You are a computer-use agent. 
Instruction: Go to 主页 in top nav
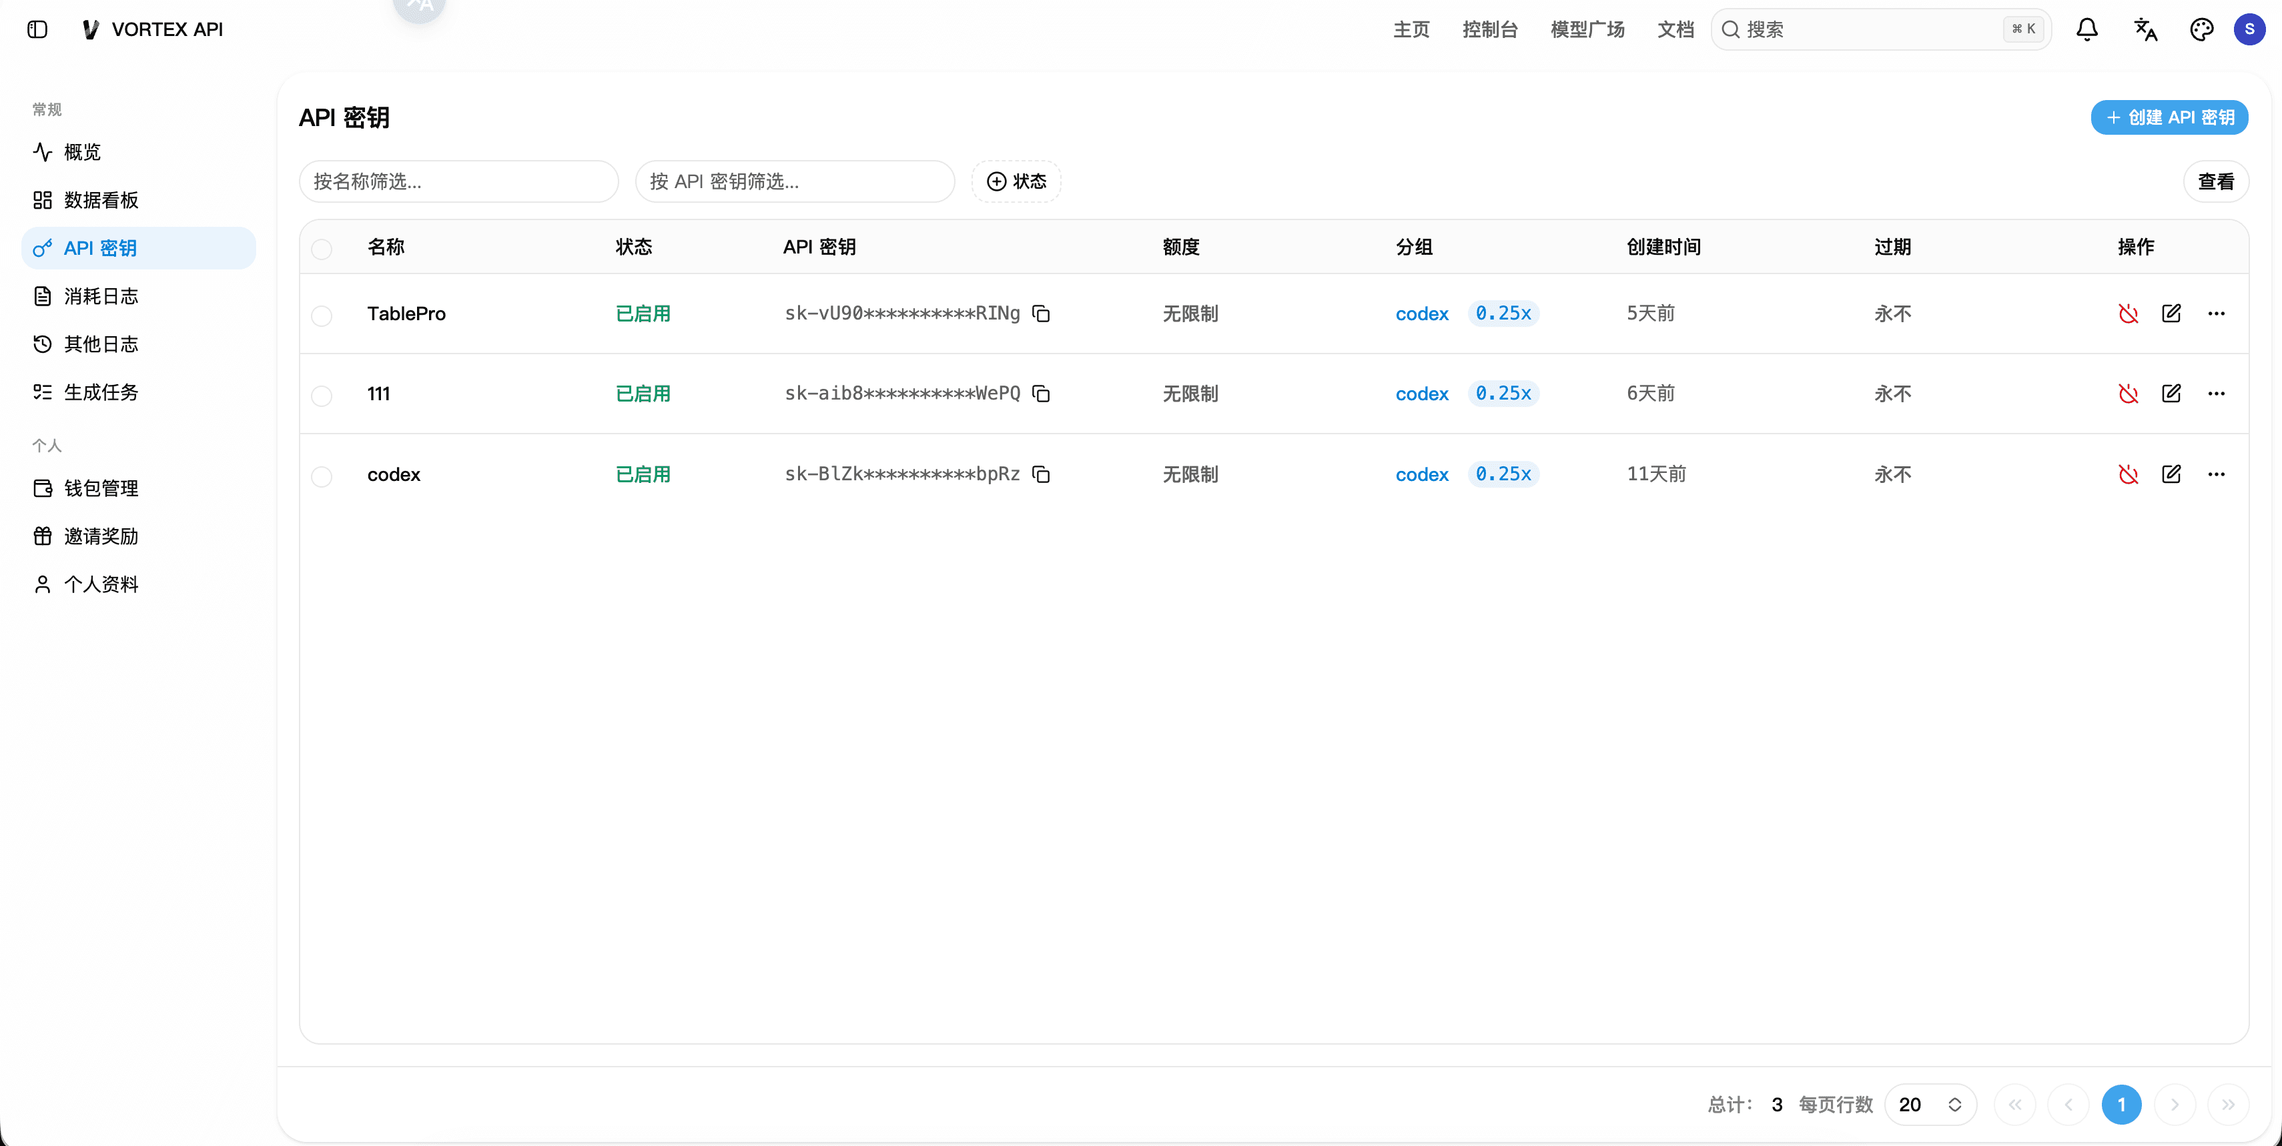1411,29
